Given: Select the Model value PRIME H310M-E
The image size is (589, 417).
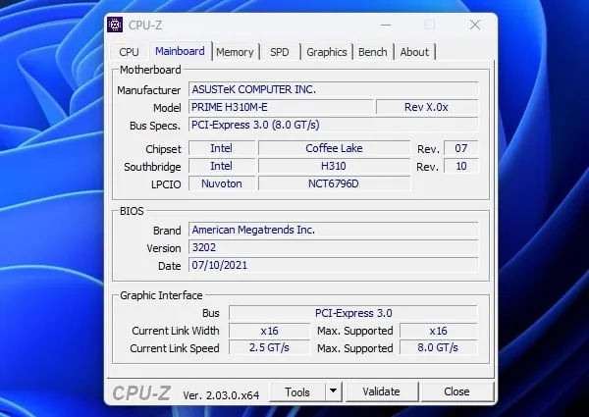Looking at the screenshot, I should point(281,107).
